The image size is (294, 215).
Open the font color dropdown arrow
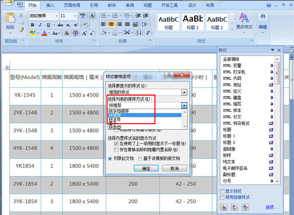click(49, 33)
